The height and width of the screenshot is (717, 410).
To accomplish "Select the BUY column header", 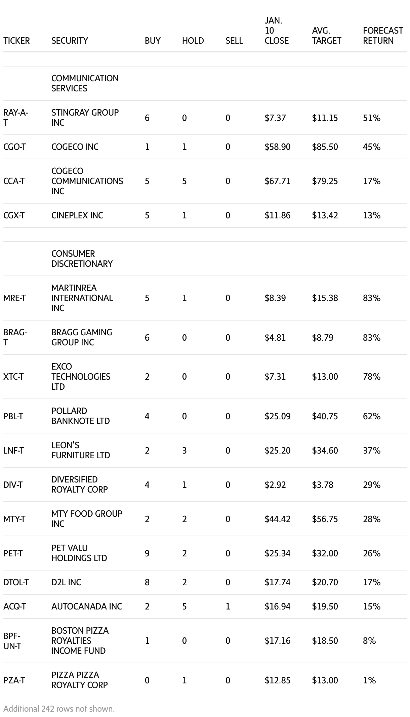I will pos(153,41).
